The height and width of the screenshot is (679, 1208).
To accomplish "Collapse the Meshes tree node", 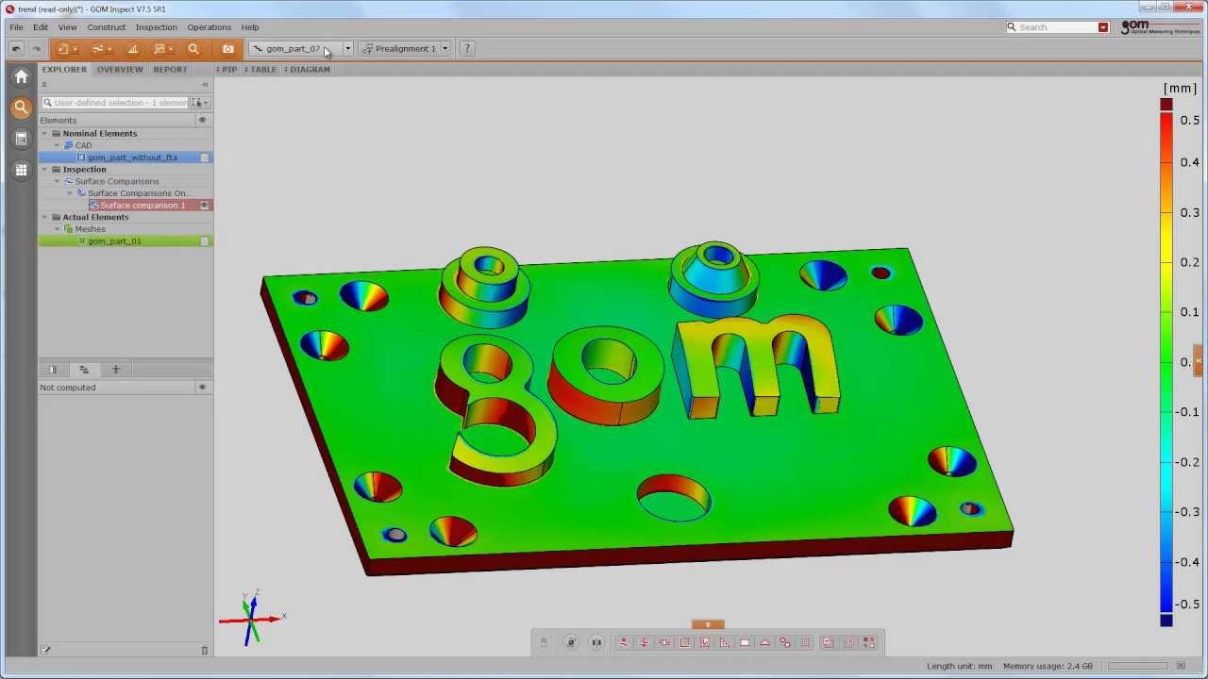I will [x=57, y=229].
